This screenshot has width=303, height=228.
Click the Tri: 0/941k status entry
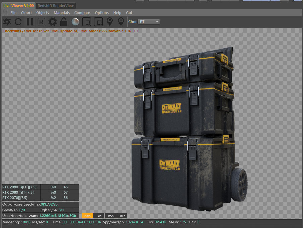coord(157,222)
